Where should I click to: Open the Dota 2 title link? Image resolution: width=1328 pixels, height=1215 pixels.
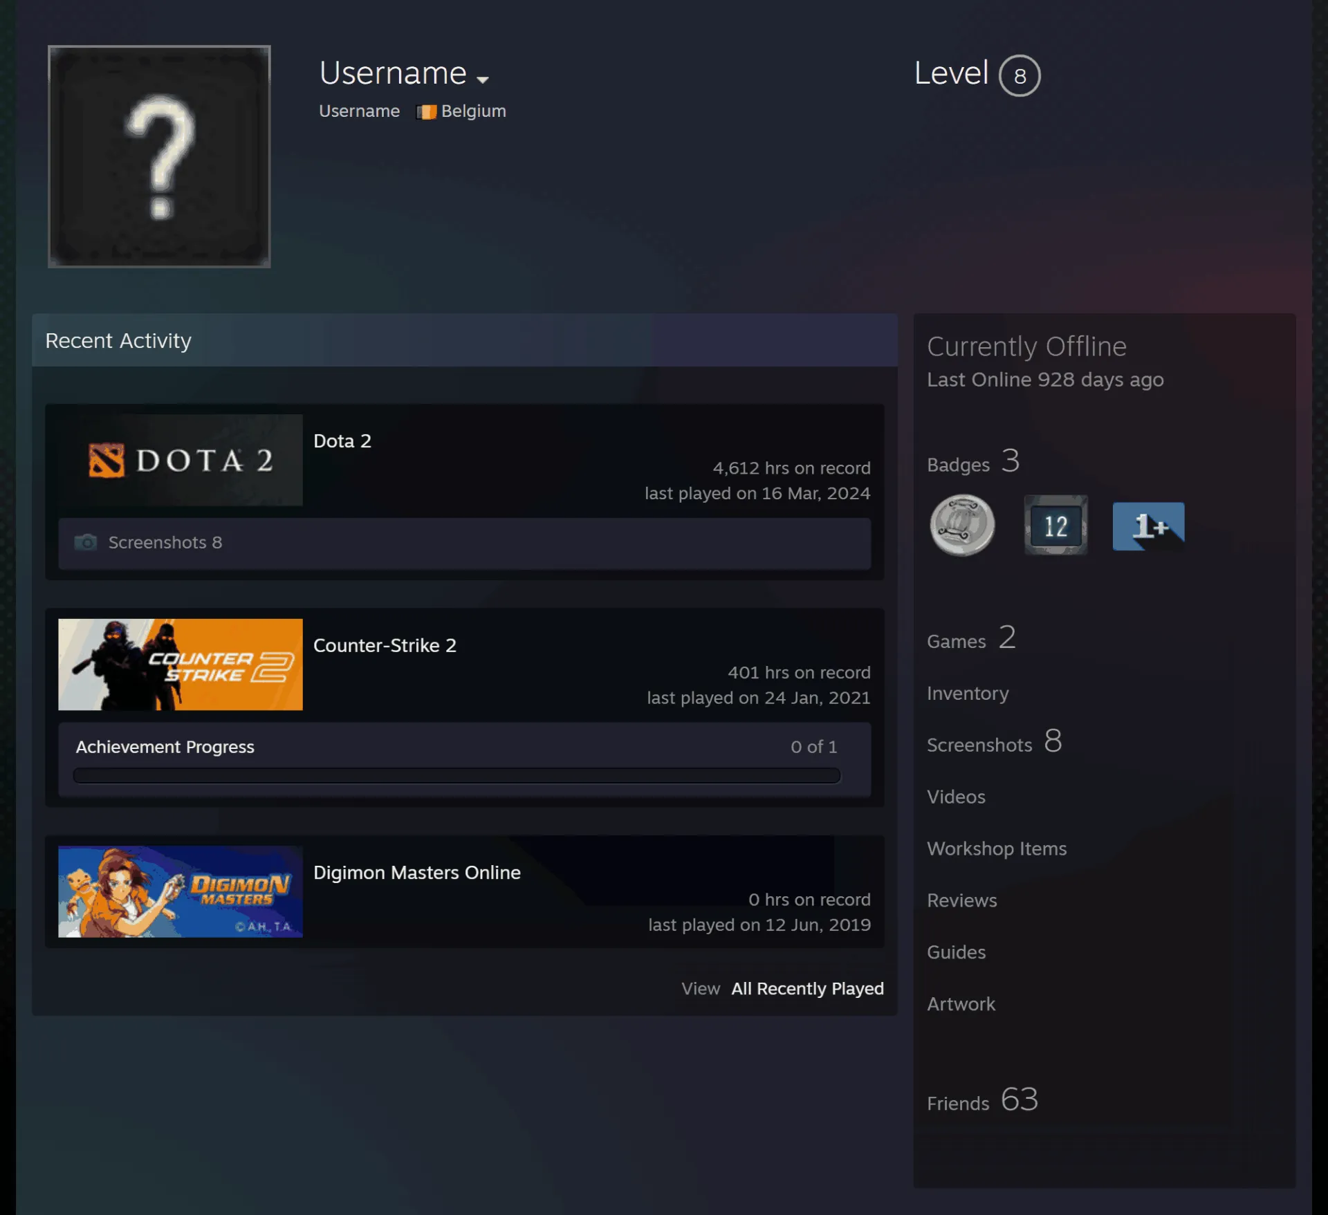[342, 440]
